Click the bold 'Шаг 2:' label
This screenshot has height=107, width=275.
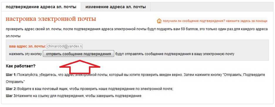tap(11, 89)
